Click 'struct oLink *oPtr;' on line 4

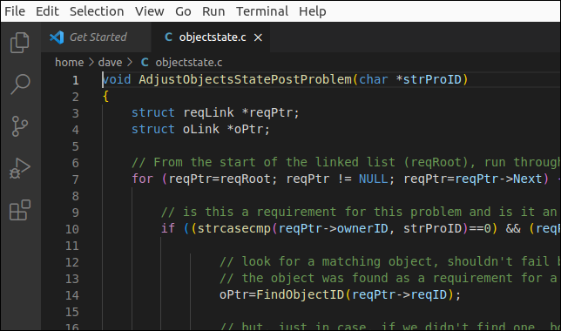coord(200,129)
